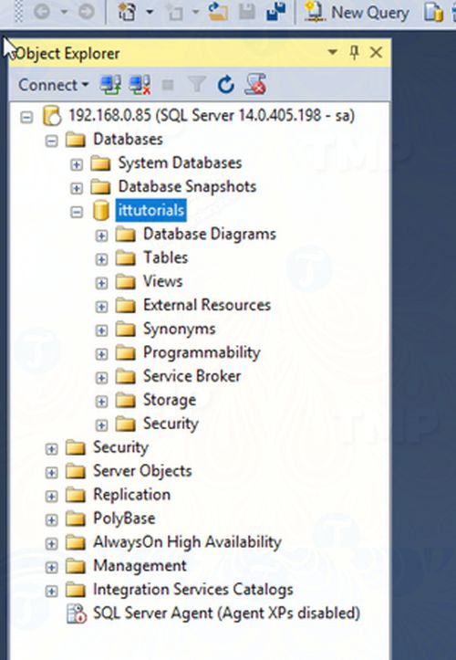Select the PolyBase tree item
456x660 pixels.
pyautogui.click(x=124, y=519)
